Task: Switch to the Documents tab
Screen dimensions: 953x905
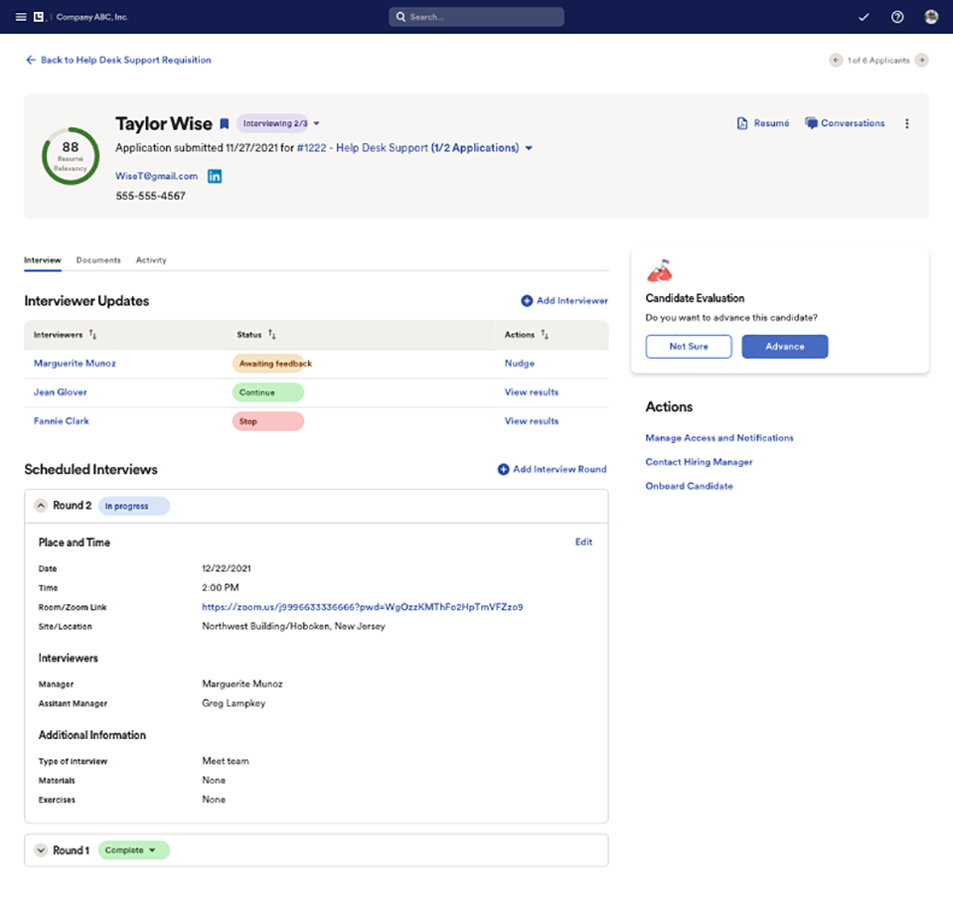Action: pos(98,260)
